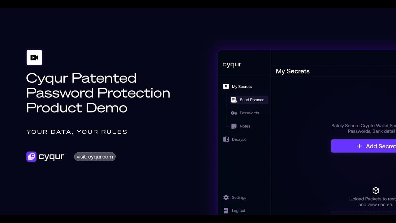Click the Safely Secure Crypto Wallet description
The width and height of the screenshot is (396, 223).
tap(364, 129)
